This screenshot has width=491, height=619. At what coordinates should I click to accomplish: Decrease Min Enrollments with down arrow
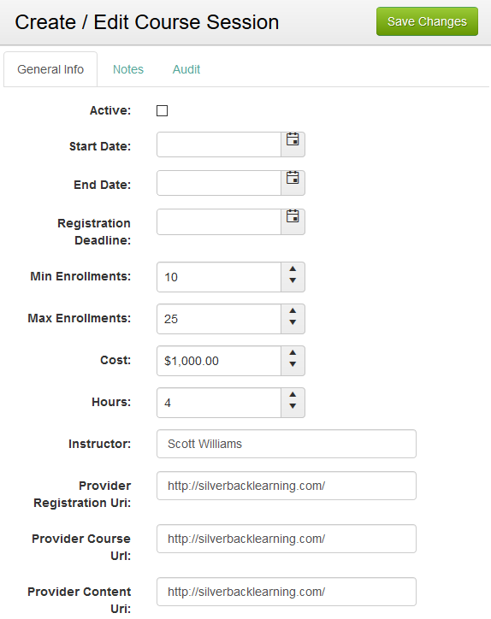click(x=293, y=280)
